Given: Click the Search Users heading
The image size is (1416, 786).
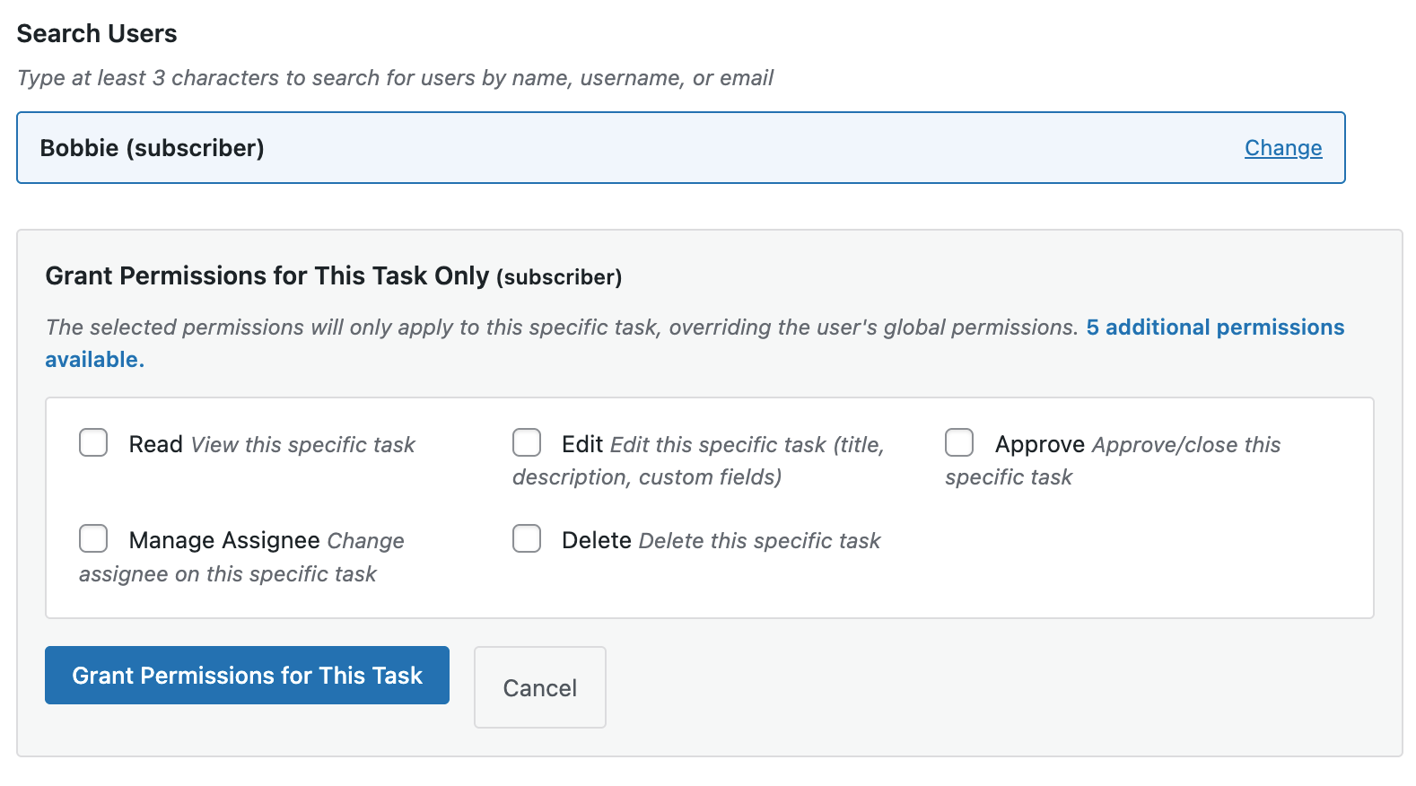Looking at the screenshot, I should click(97, 34).
